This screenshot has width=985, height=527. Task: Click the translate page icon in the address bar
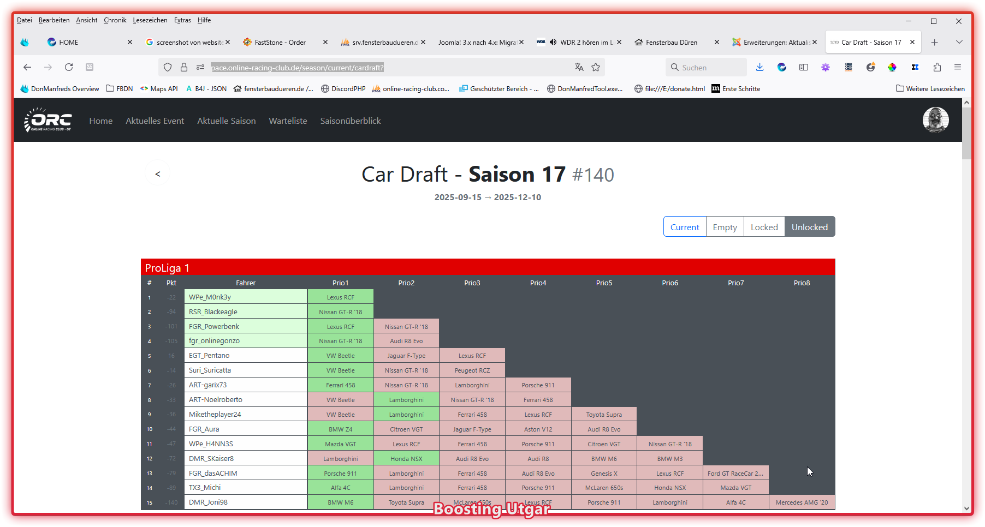[x=579, y=67]
